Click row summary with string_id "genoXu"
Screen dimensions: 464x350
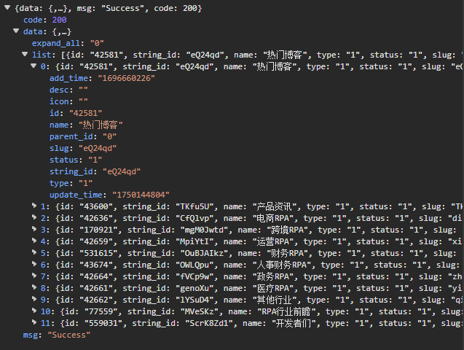[252, 289]
